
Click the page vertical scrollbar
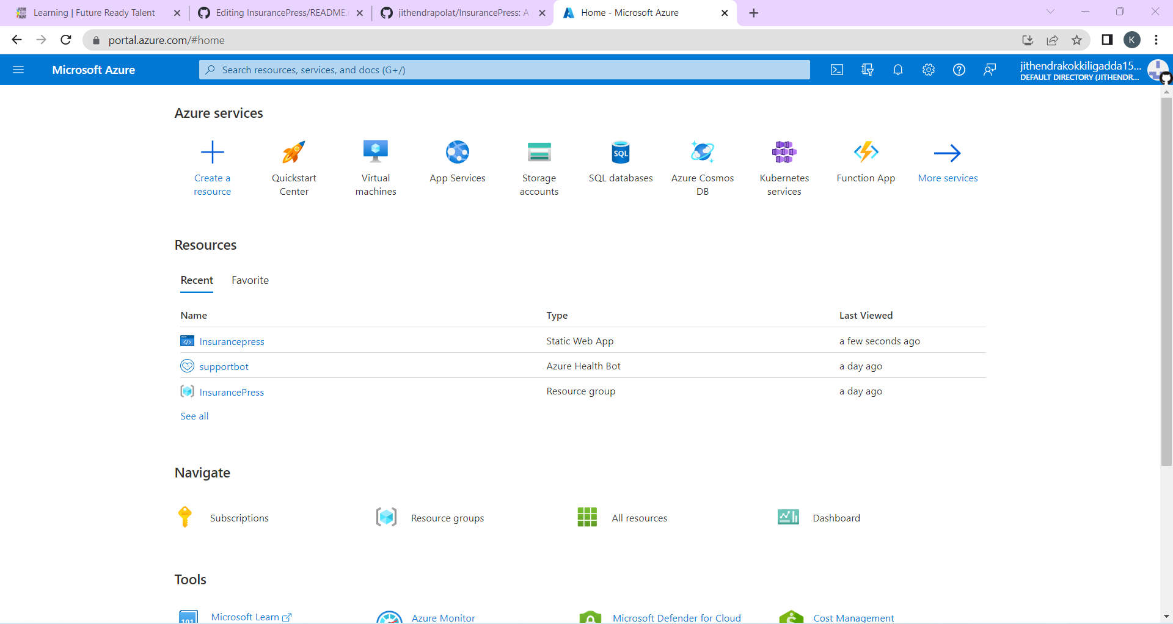coord(1166,281)
